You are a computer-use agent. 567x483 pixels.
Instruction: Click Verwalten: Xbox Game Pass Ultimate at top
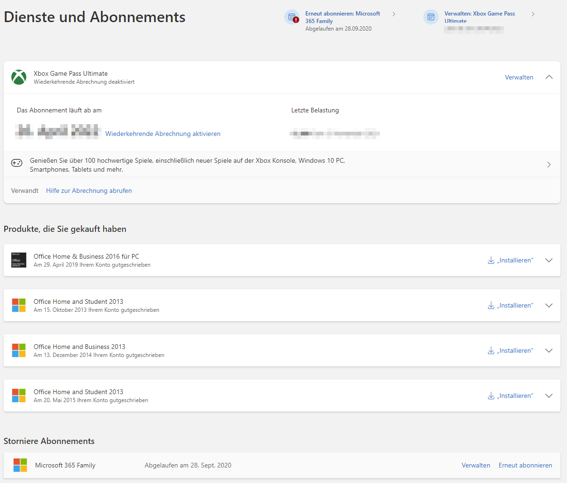tap(480, 17)
